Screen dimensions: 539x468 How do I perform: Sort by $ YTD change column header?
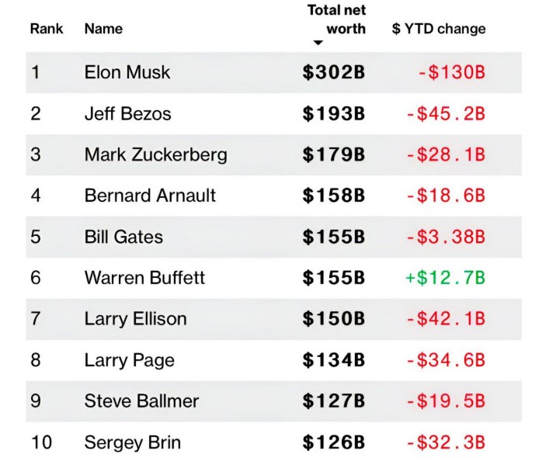click(x=439, y=29)
